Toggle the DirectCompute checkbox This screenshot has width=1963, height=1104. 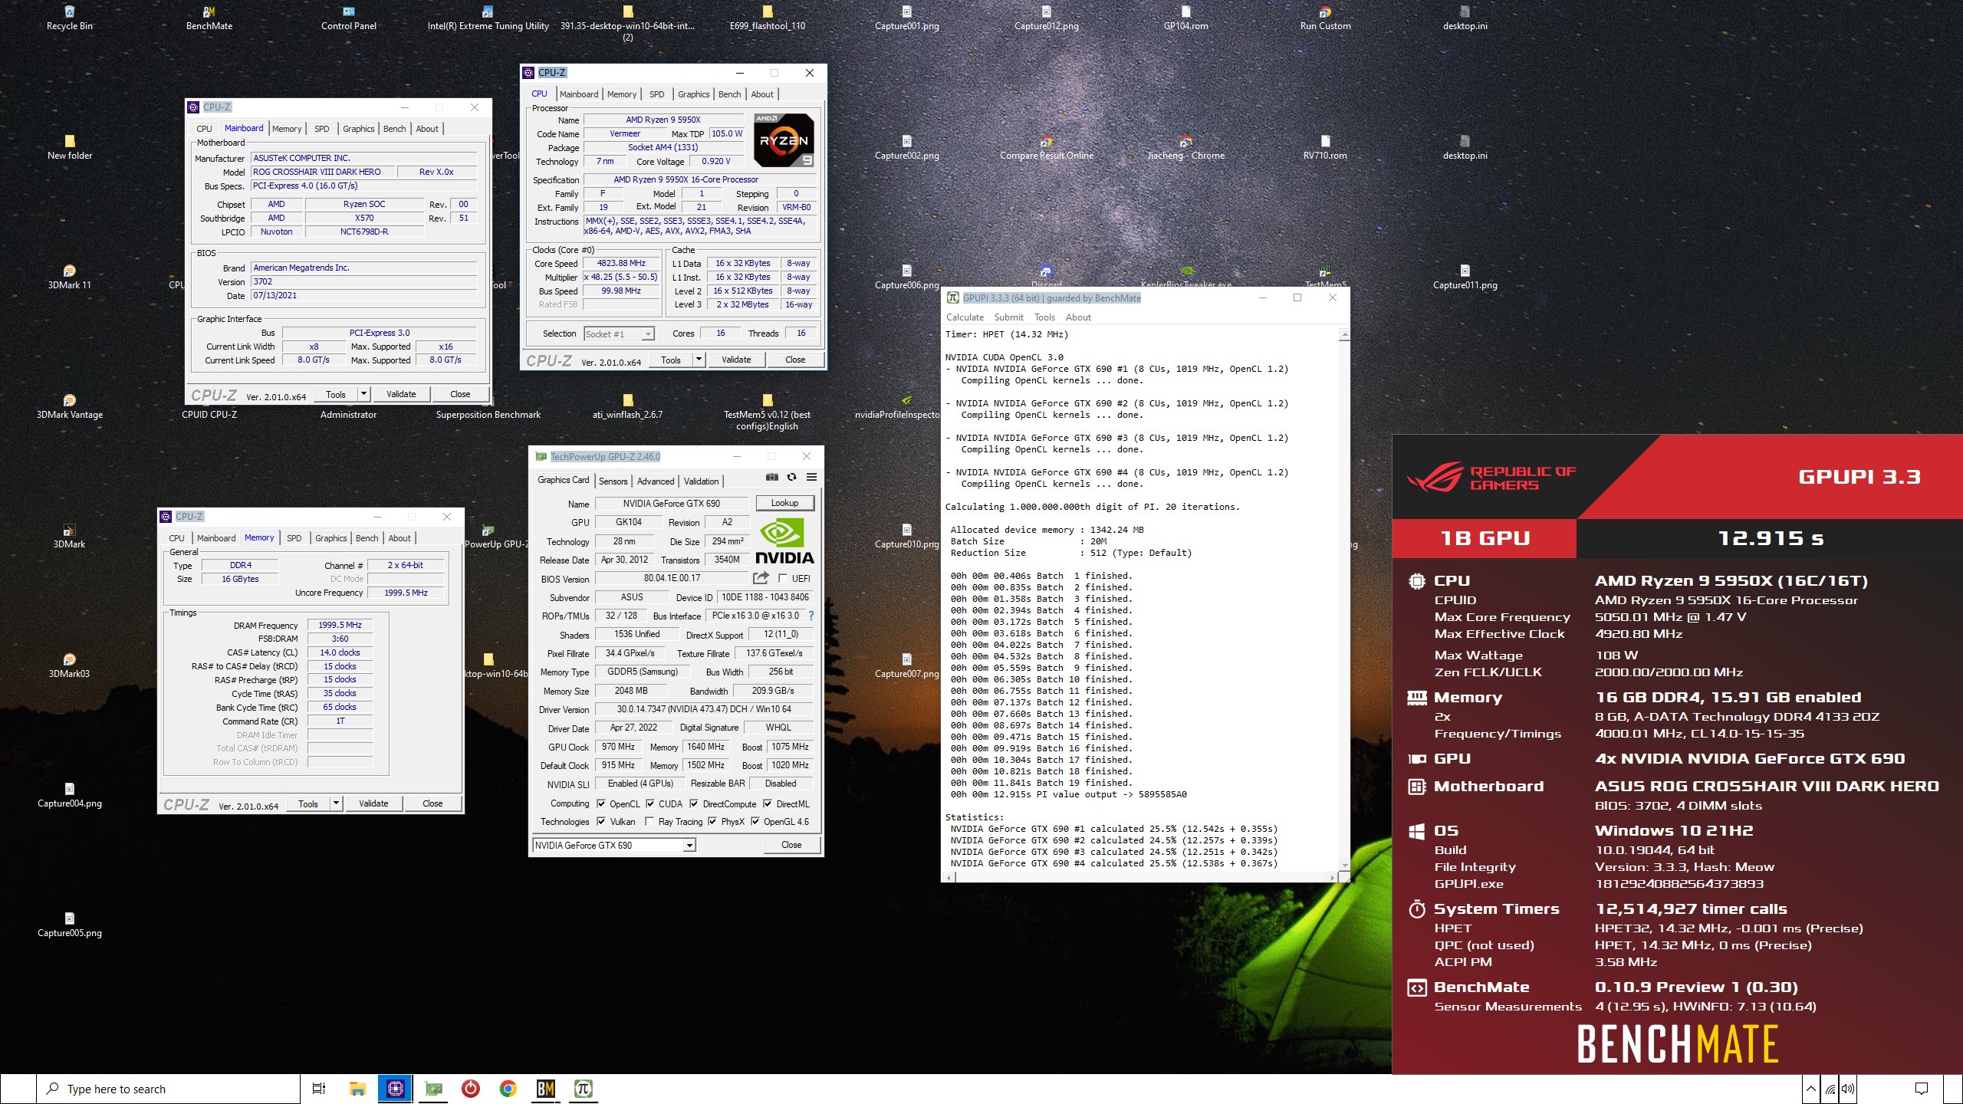694,803
